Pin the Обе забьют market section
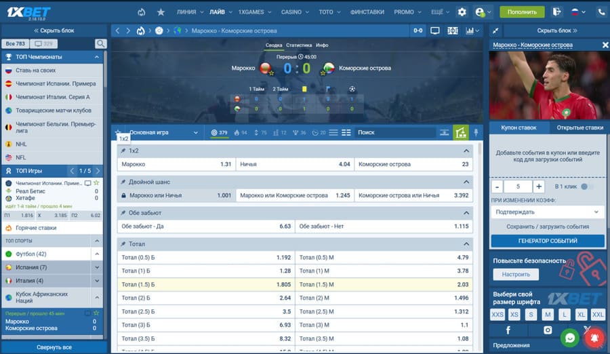The image size is (610, 354). click(123, 213)
